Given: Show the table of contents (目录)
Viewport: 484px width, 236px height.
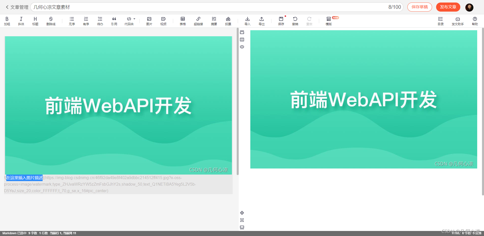Looking at the screenshot, I should pos(441,21).
